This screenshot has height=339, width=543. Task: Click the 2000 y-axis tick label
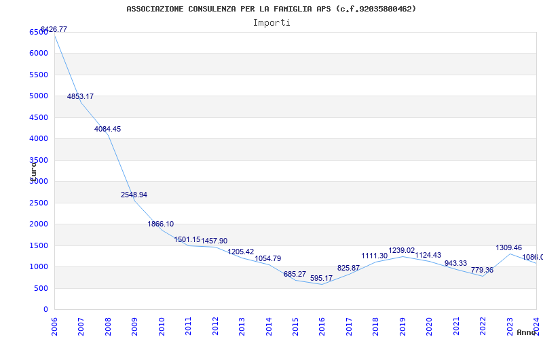[x=39, y=224]
